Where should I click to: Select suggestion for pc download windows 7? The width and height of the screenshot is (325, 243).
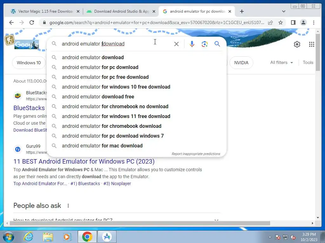coord(136,136)
